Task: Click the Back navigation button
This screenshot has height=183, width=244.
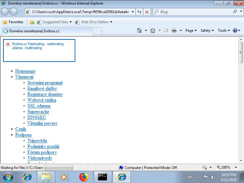Action: 5,12
